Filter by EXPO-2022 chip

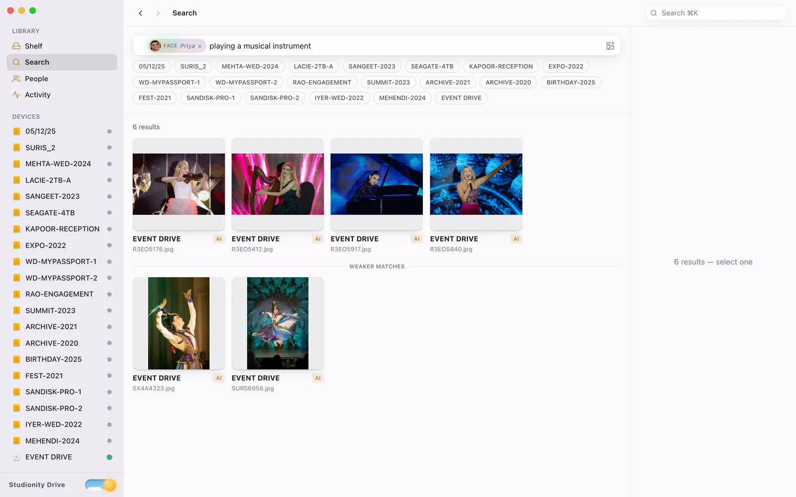tap(566, 66)
